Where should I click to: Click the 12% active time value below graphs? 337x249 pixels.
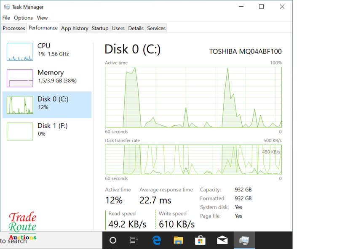[114, 200]
